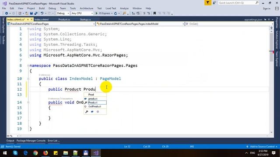
Task: Close the Index.cshtml.cs tab
Action: [x=31, y=19]
